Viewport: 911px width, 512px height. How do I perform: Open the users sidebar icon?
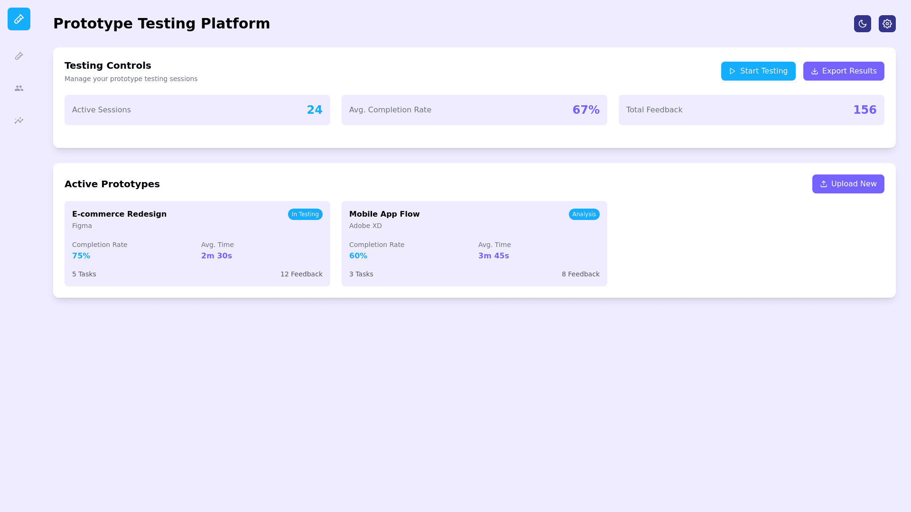point(19,88)
